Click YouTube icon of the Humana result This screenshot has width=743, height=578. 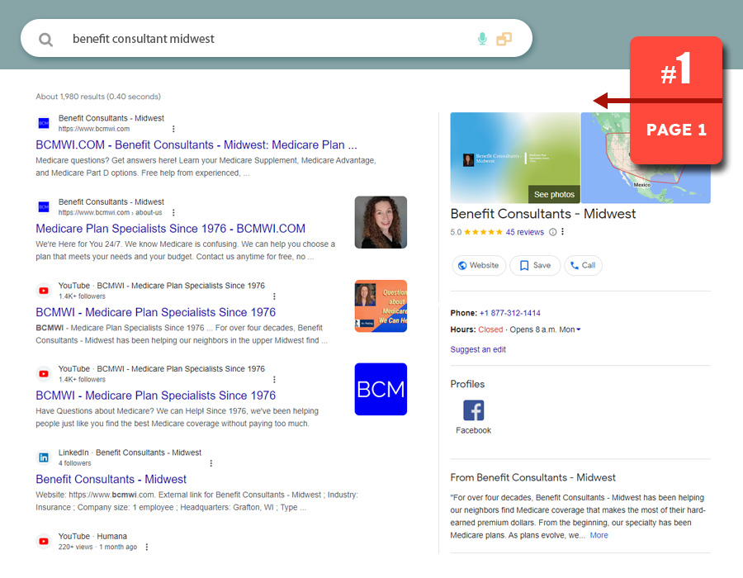click(44, 541)
